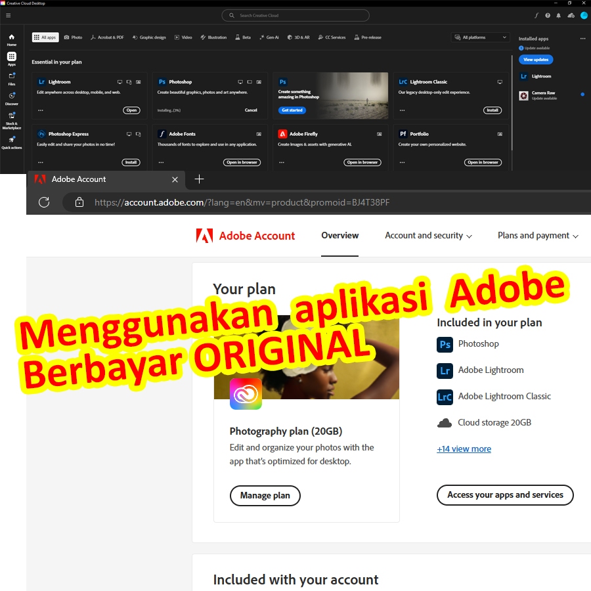Select the Photo category tab
Image resolution: width=591 pixels, height=591 pixels.
tap(73, 37)
